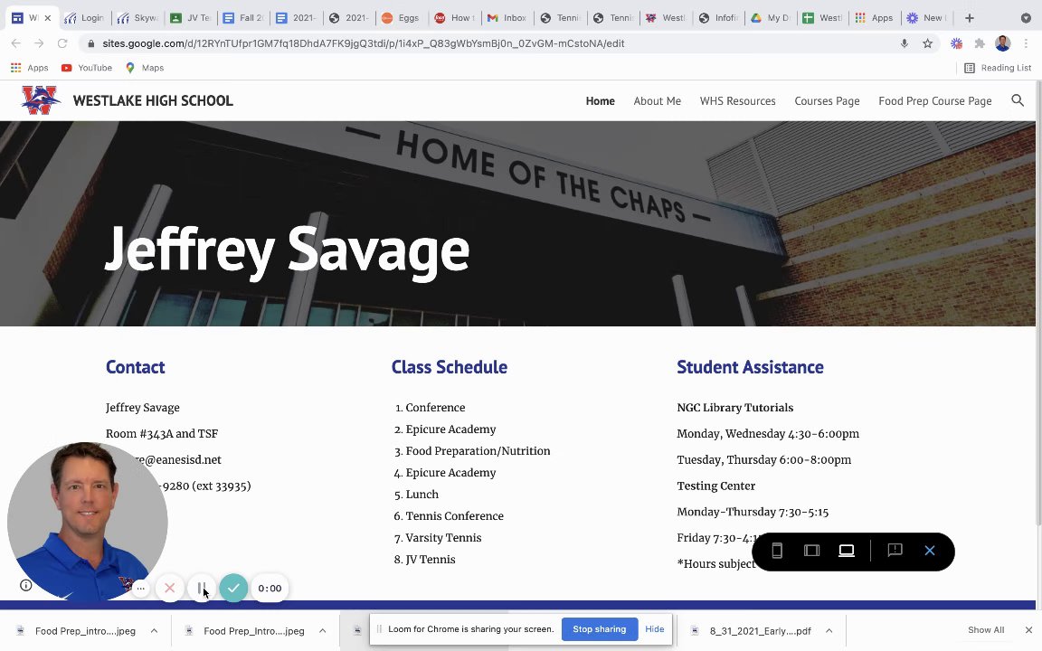
Task: Finish the Loom recording with green checkmark
Action: (233, 588)
